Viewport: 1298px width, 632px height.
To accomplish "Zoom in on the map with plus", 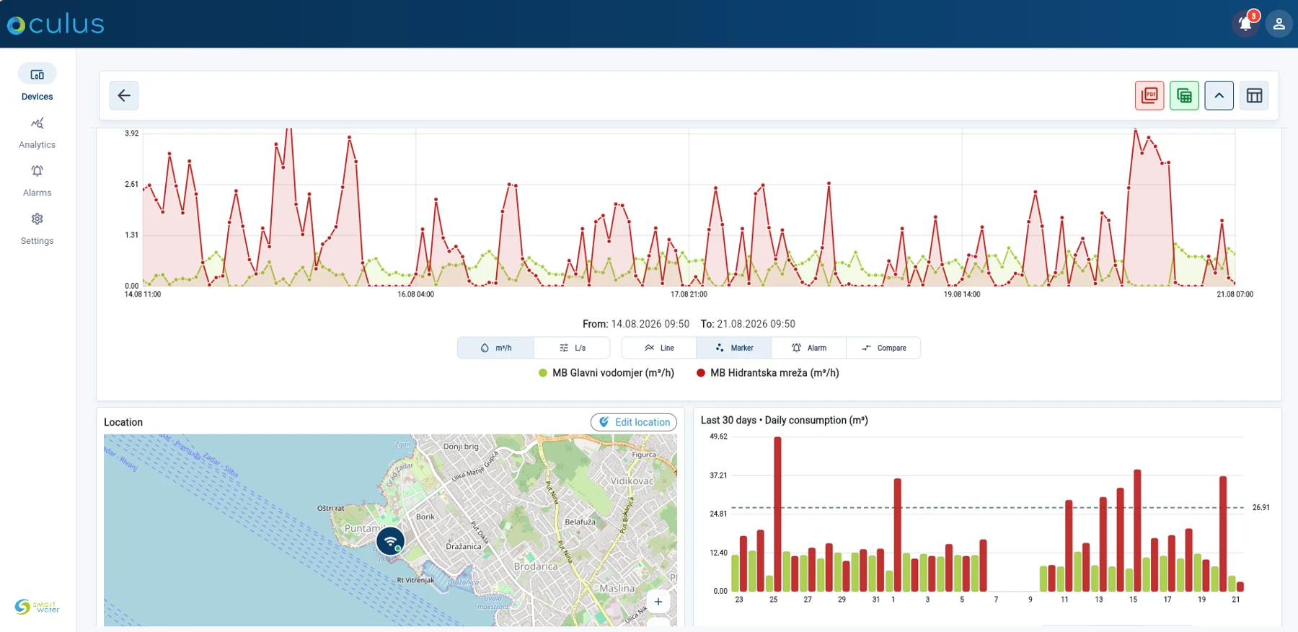I will click(658, 602).
